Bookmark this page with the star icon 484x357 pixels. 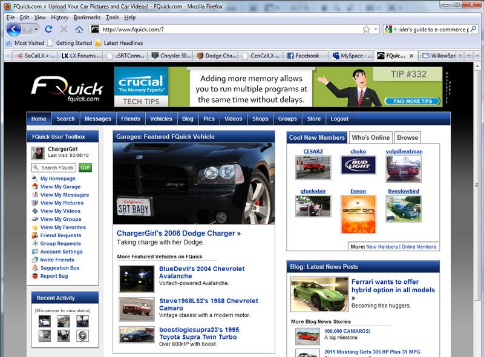pyautogui.click(x=366, y=29)
